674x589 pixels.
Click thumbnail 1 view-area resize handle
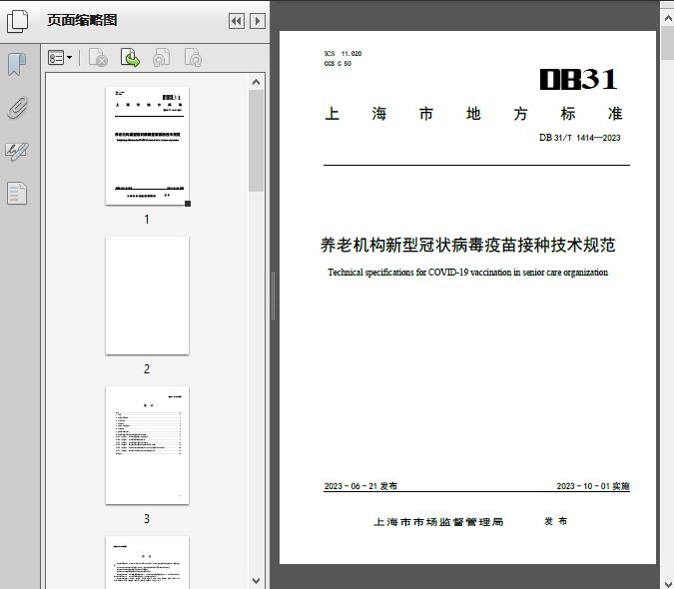click(x=188, y=204)
